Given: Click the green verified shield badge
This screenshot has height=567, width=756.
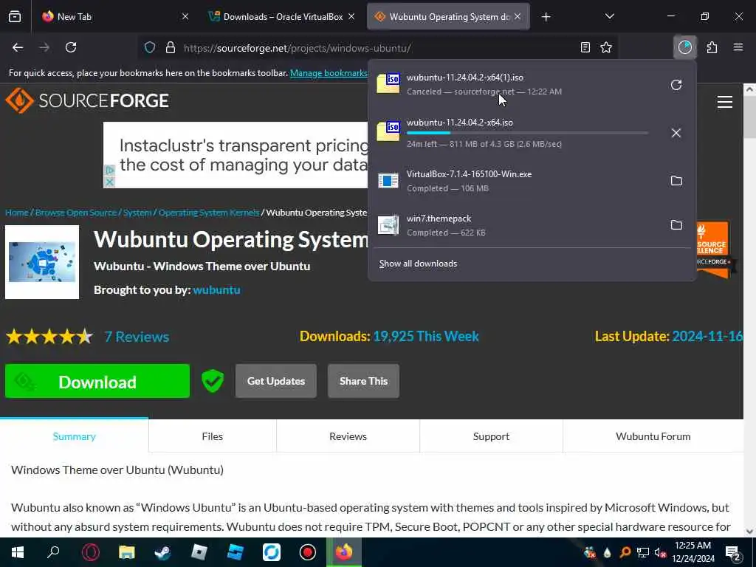Looking at the screenshot, I should [212, 381].
